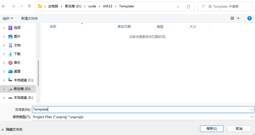Open the 组织 menu
The width and height of the screenshot is (255, 135).
8,19
